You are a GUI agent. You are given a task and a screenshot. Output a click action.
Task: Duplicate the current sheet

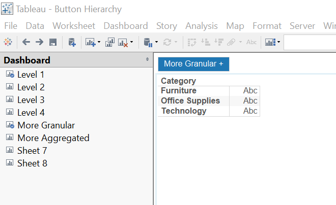(109, 43)
